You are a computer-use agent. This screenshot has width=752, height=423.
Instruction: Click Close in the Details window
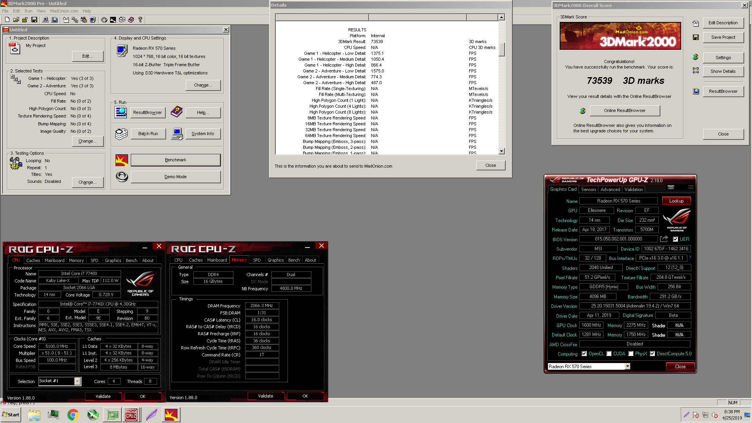point(490,166)
